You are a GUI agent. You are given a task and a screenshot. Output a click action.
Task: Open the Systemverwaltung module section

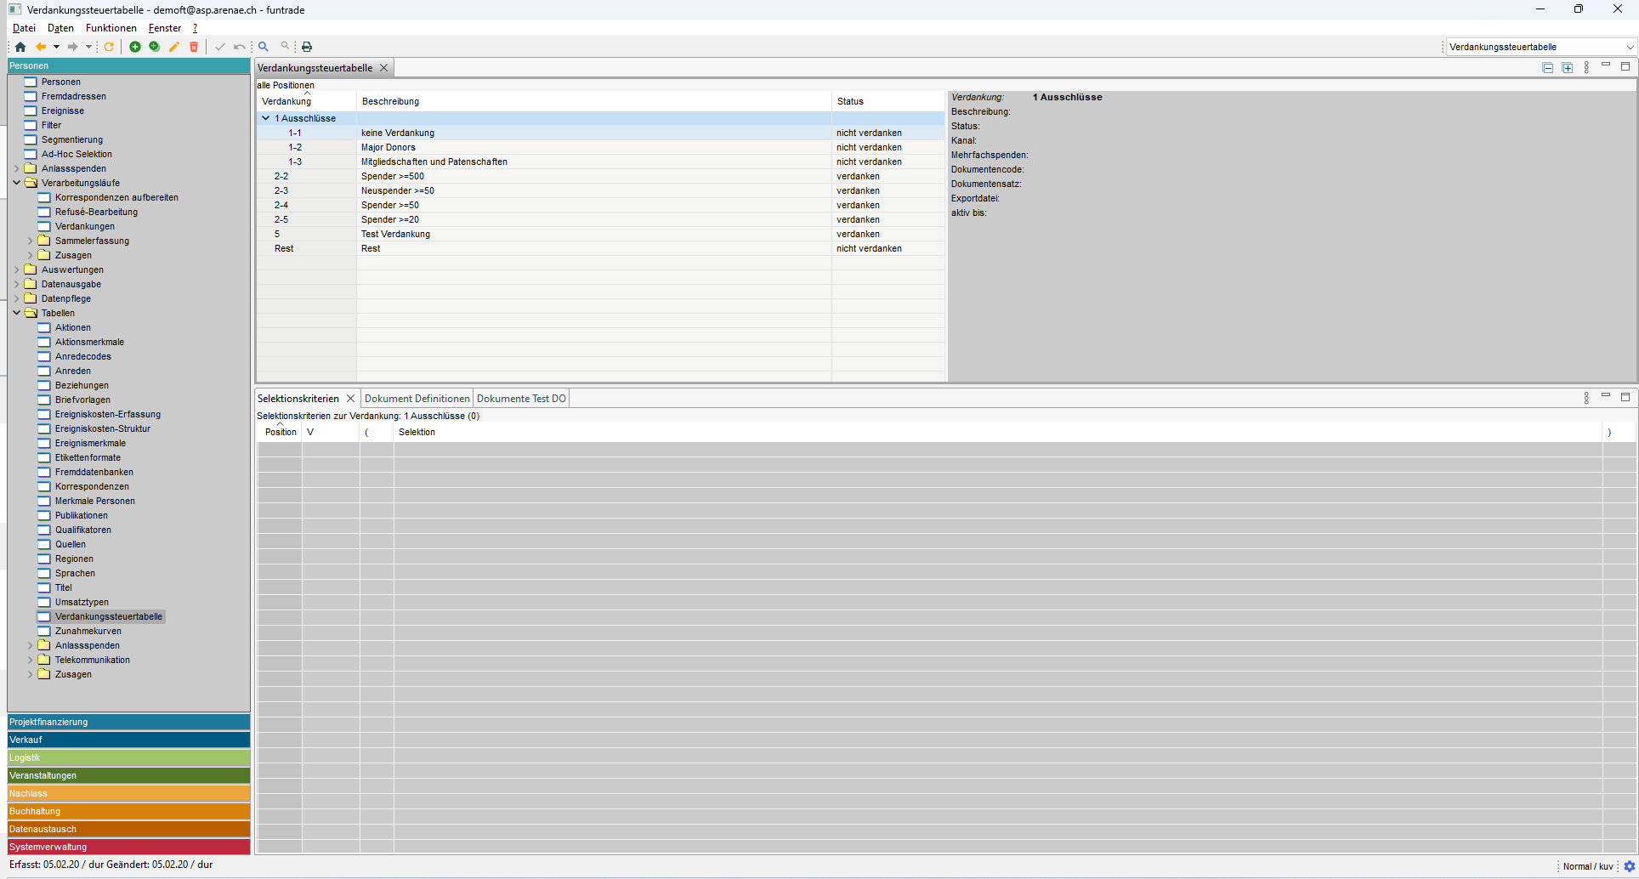click(x=128, y=847)
